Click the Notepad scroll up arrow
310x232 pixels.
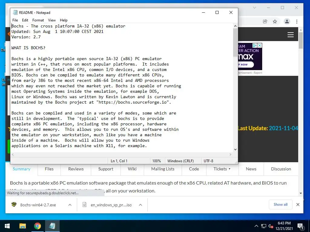click(235, 26)
